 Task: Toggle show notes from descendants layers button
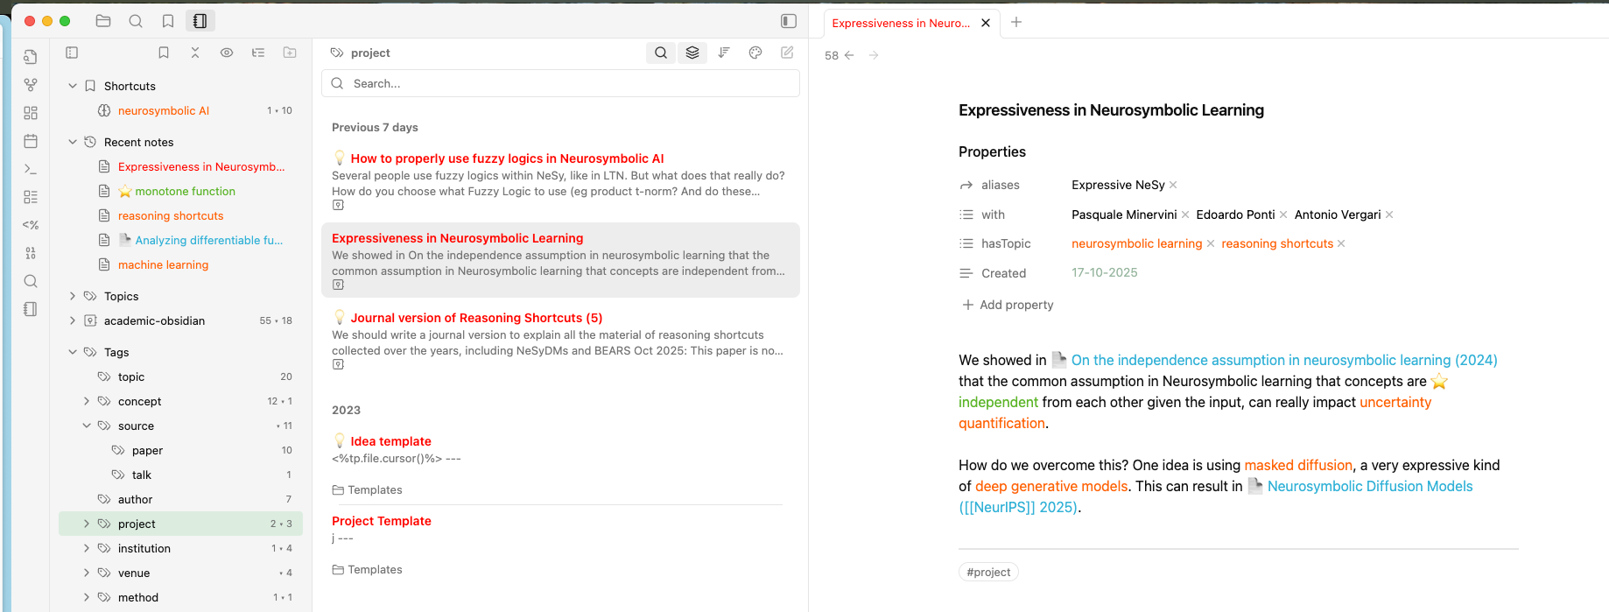click(692, 53)
